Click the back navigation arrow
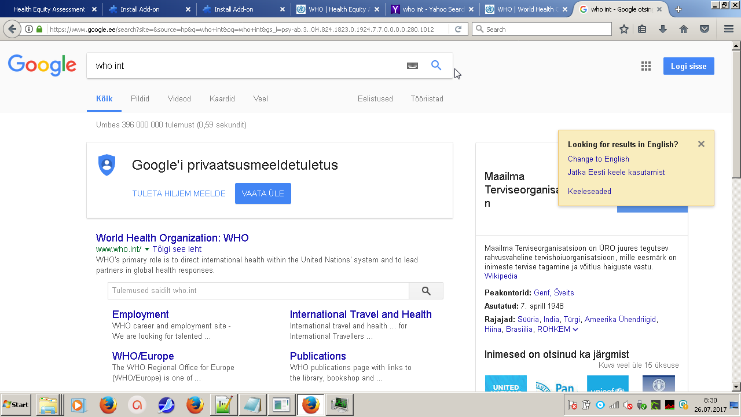 (x=12, y=29)
